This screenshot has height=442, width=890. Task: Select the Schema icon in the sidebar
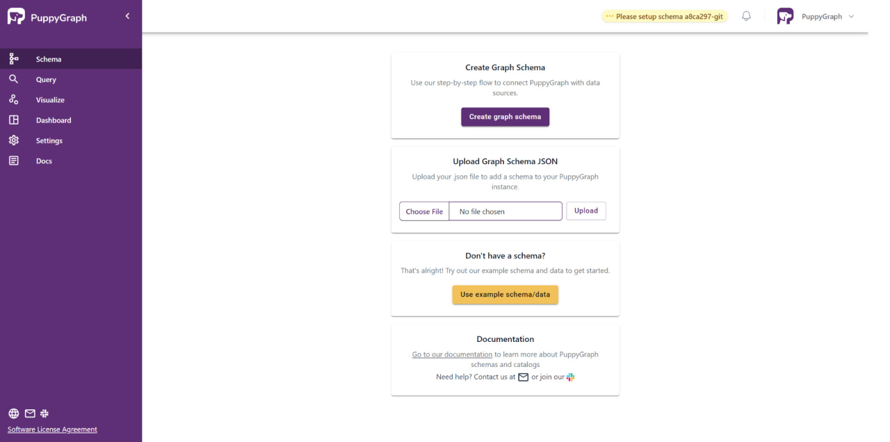click(14, 59)
